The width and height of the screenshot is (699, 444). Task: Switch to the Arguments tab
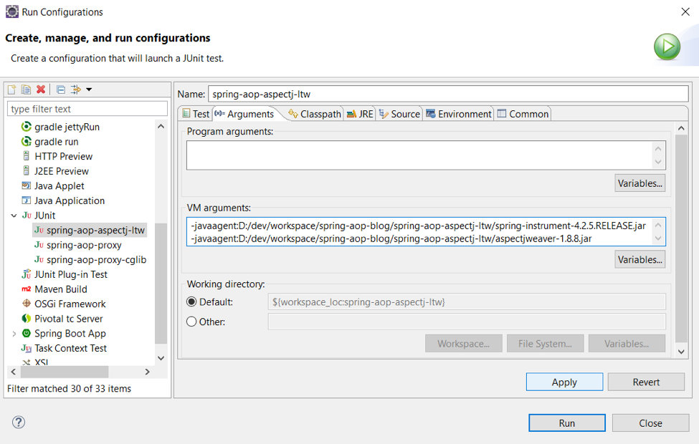pyautogui.click(x=244, y=114)
